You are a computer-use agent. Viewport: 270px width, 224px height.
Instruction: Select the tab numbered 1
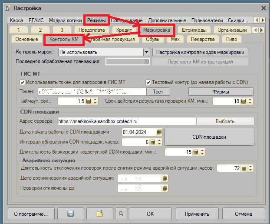[19, 30]
